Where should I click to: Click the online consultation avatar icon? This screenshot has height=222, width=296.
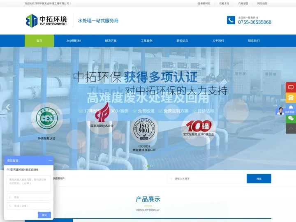click(280, 111)
